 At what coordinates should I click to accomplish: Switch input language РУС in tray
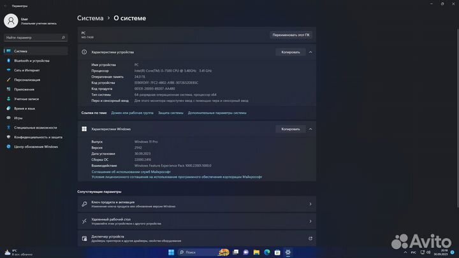click(413, 252)
